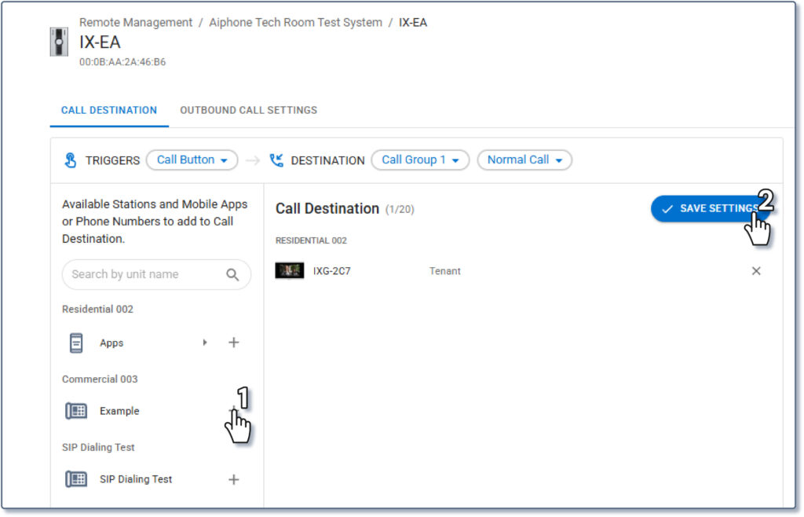804x517 pixels.
Task: Open the Call Button trigger dropdown
Action: [x=192, y=160]
